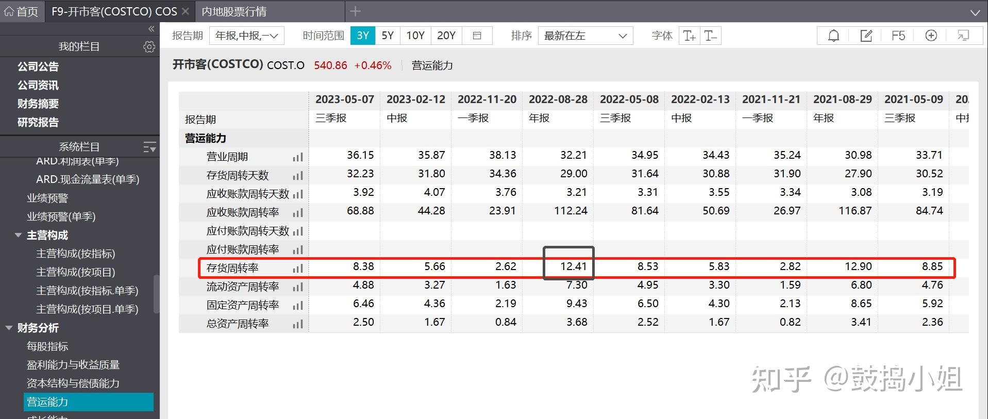The height and width of the screenshot is (419, 988).
Task: Click the F5 button
Action: click(x=898, y=36)
